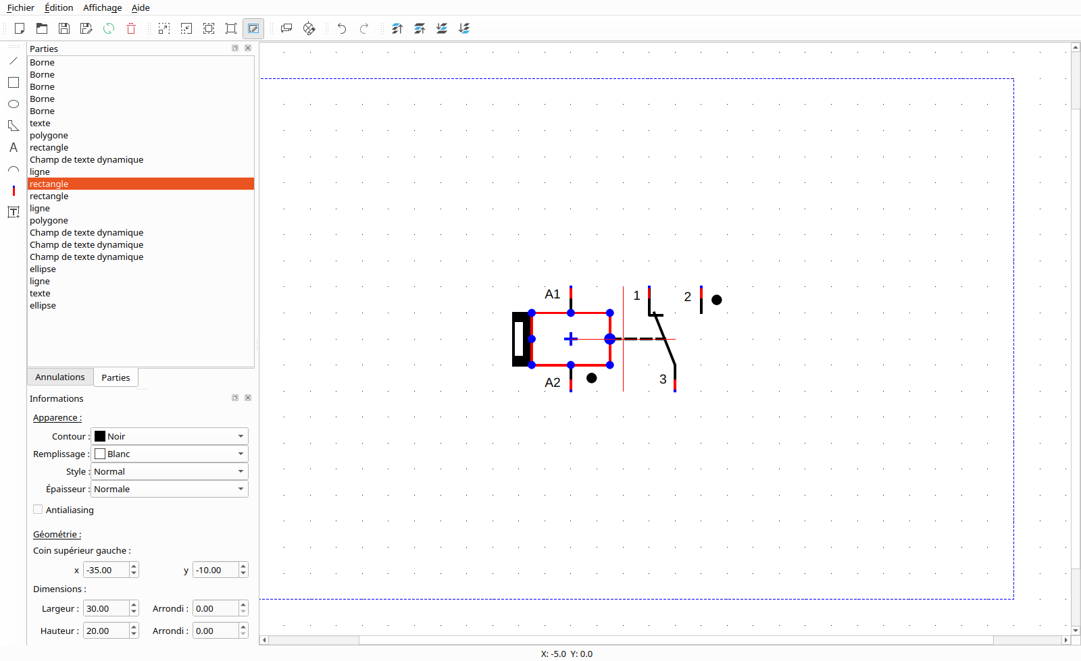Image resolution: width=1081 pixels, height=661 pixels.
Task: Save the element using the floppy icon
Action: pos(64,28)
